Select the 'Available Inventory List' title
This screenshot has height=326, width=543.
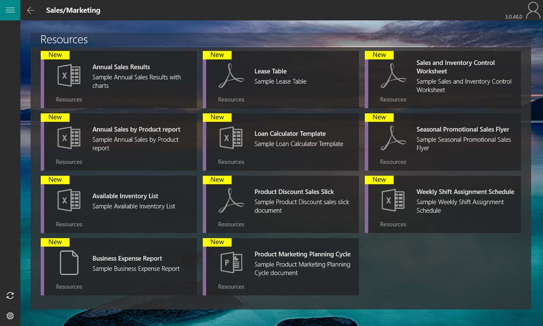click(x=125, y=196)
